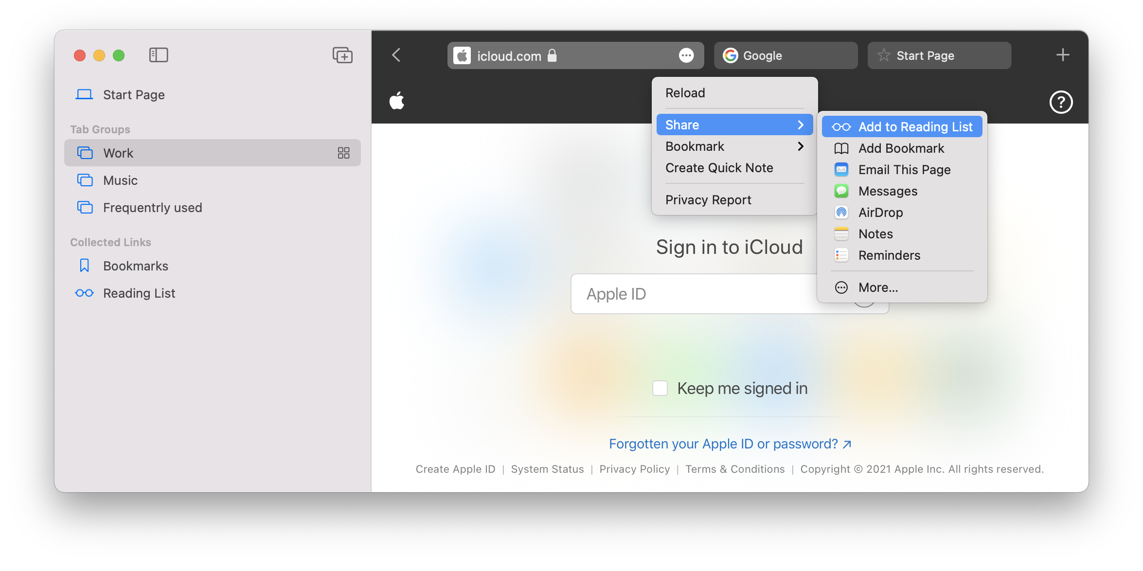Click the Show Tab Overview grid icon

click(x=343, y=152)
